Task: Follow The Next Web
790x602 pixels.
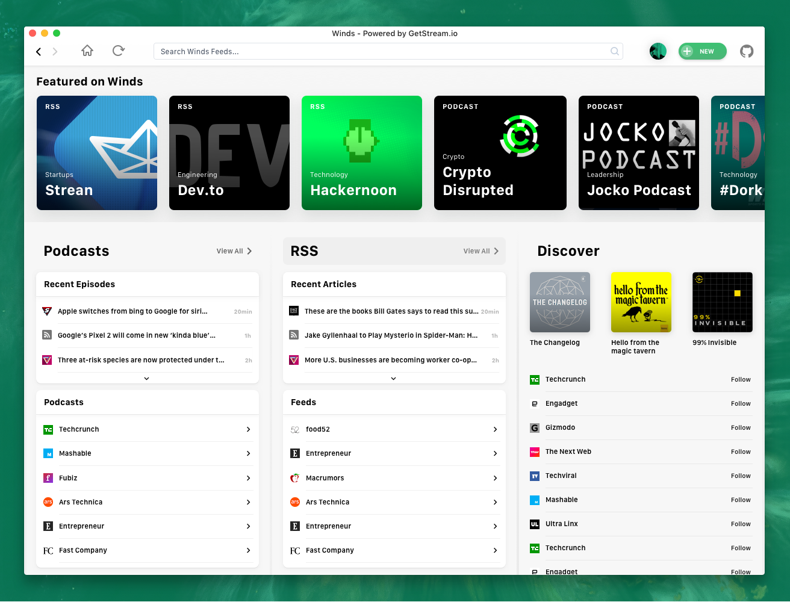Action: point(741,452)
